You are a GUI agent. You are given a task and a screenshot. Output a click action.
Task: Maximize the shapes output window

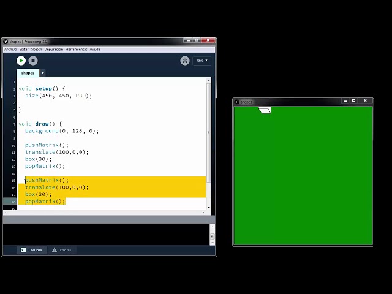click(x=353, y=100)
